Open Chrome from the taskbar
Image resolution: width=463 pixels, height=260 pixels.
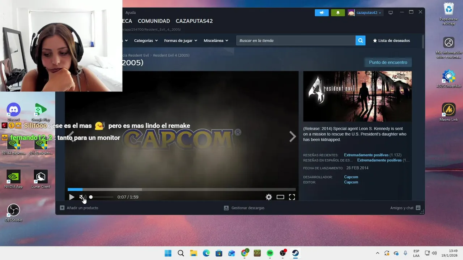tap(245, 253)
